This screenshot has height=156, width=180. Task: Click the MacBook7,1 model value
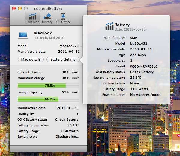tap(70, 46)
